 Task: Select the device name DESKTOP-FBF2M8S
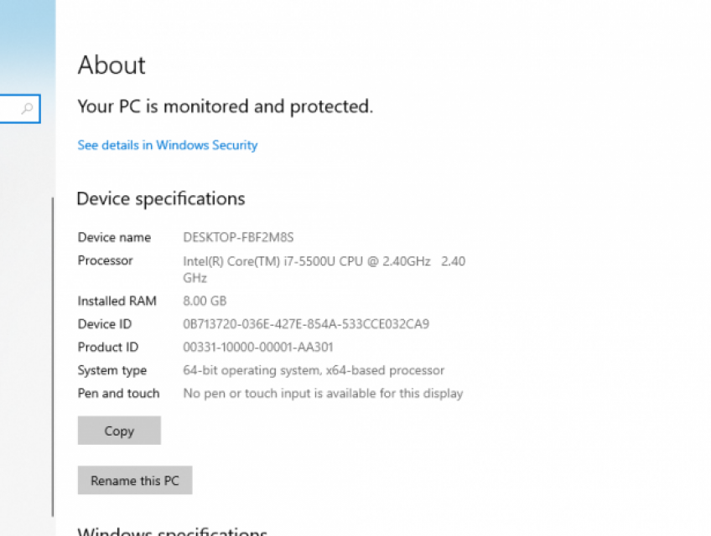click(238, 237)
